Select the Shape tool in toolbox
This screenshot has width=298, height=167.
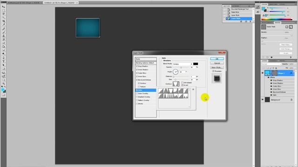[x=3, y=69]
